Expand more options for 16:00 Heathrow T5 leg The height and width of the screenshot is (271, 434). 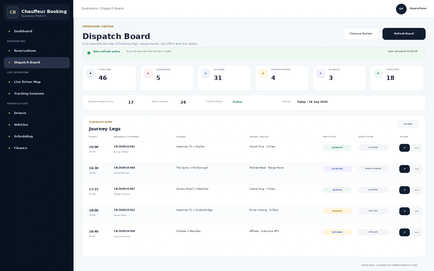(x=417, y=148)
